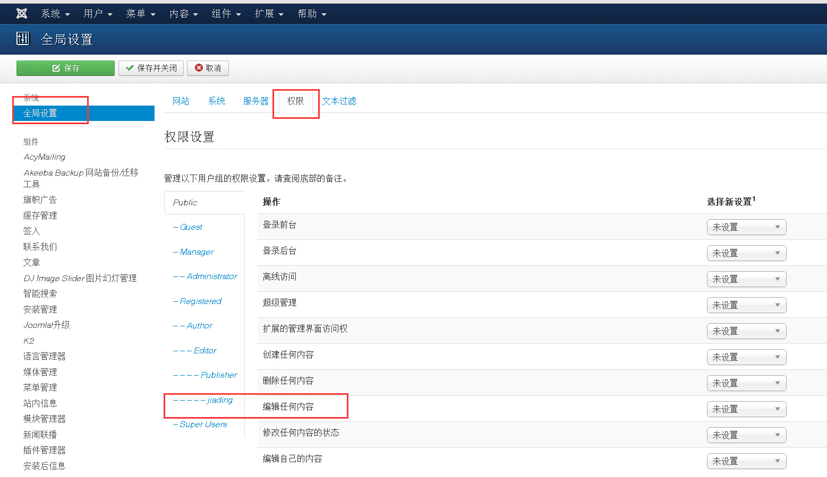This screenshot has width=827, height=477.
Task: Open Akeeba Backup 网站备份/迁移工具 settings
Action: [81, 178]
